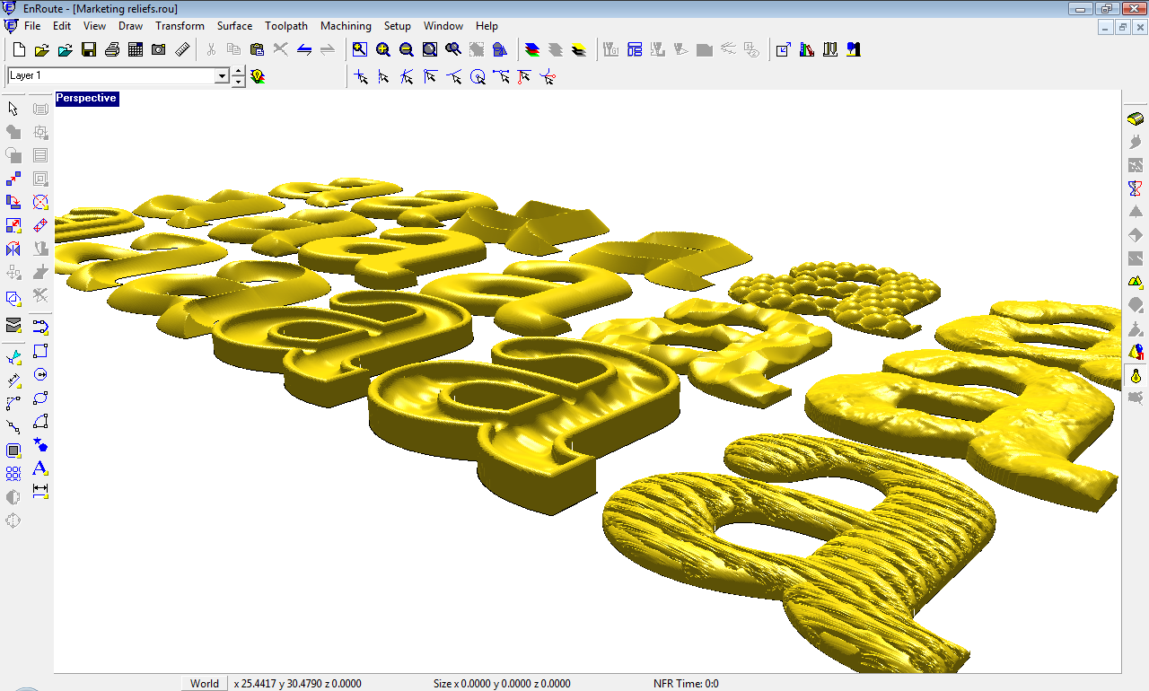Print the current document

[111, 49]
